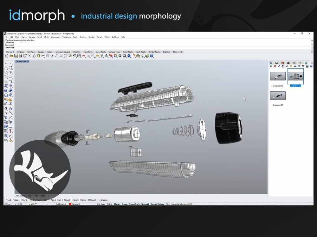The image size is (317, 237).
Task: Select the Snapshot 03 thumbnail
Action: [278, 95]
